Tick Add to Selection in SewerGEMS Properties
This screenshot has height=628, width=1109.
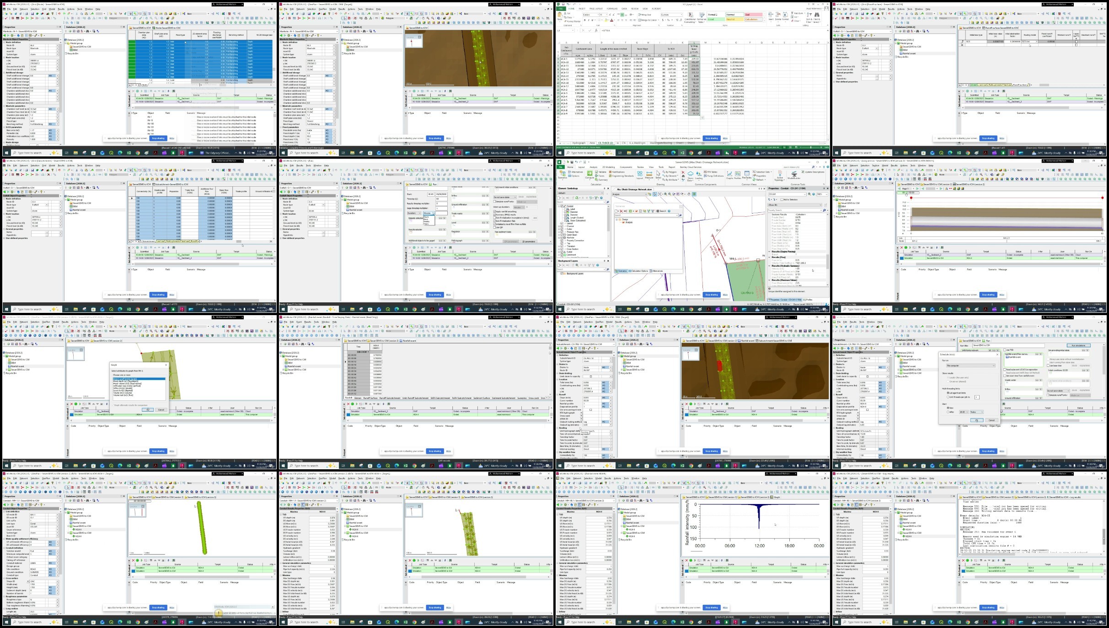[x=782, y=199]
